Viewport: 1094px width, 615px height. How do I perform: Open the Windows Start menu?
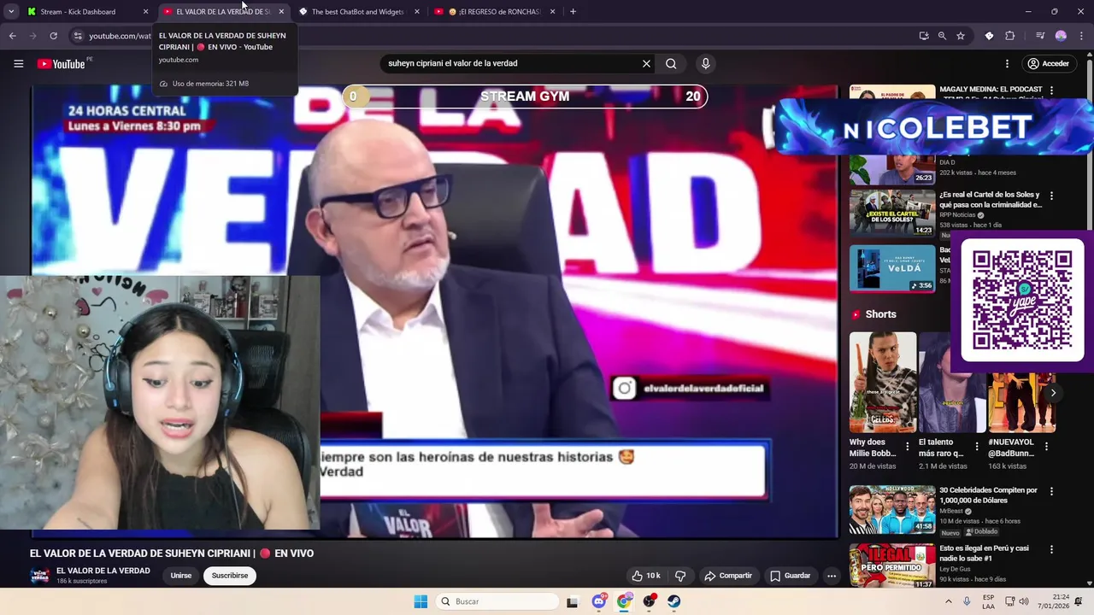point(421,601)
